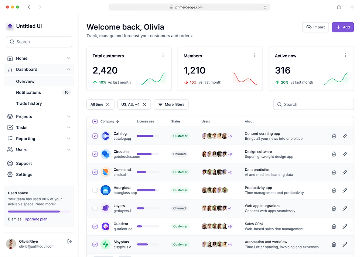Open edit for the Quotient row
The width and height of the screenshot is (362, 257).
point(345,226)
